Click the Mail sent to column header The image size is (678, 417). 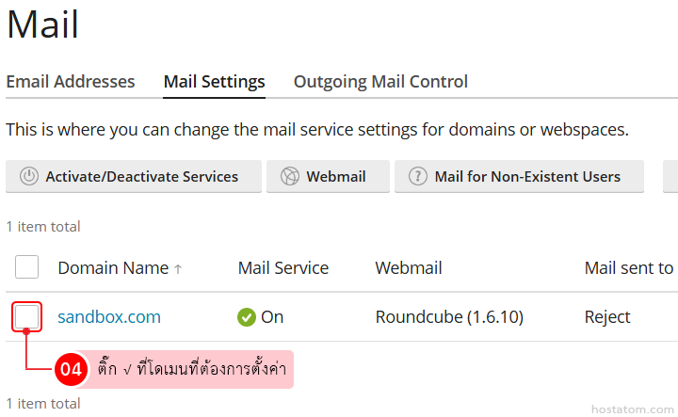(628, 268)
